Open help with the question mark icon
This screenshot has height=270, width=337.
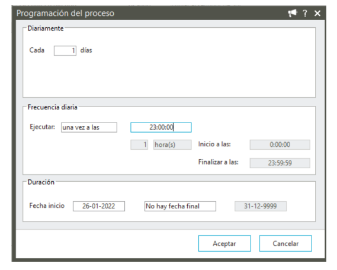(x=305, y=13)
